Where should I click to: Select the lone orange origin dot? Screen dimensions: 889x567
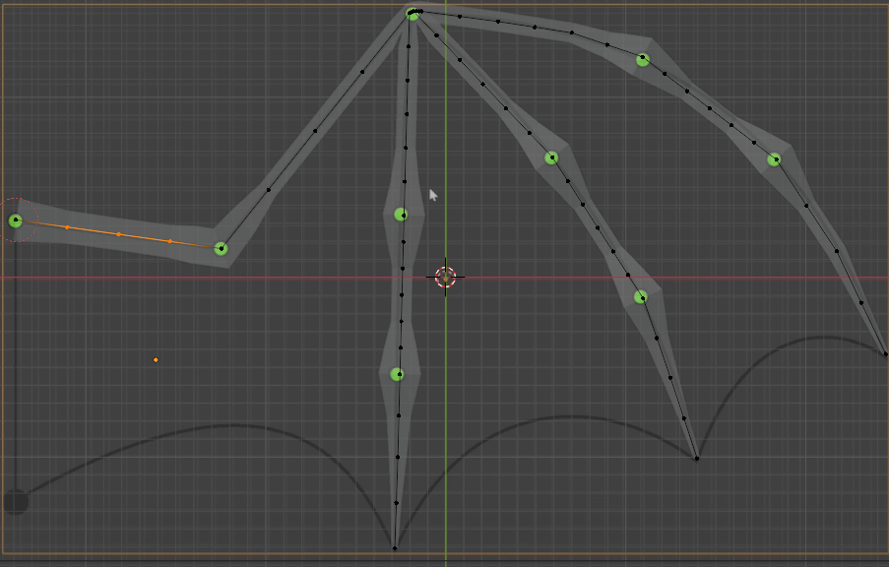click(x=156, y=360)
